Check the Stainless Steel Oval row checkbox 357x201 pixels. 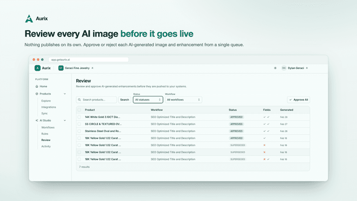click(x=79, y=131)
